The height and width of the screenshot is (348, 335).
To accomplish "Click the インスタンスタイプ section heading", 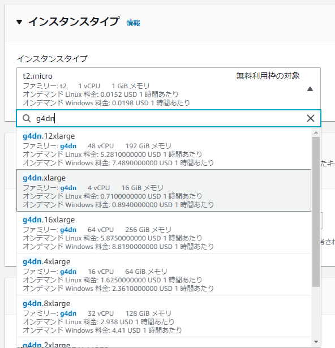I will point(74,22).
